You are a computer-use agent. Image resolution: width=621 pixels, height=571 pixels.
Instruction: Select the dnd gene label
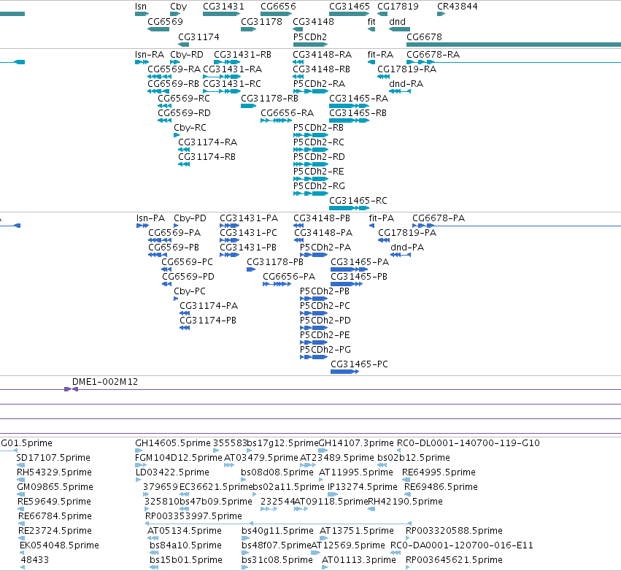pyautogui.click(x=397, y=22)
